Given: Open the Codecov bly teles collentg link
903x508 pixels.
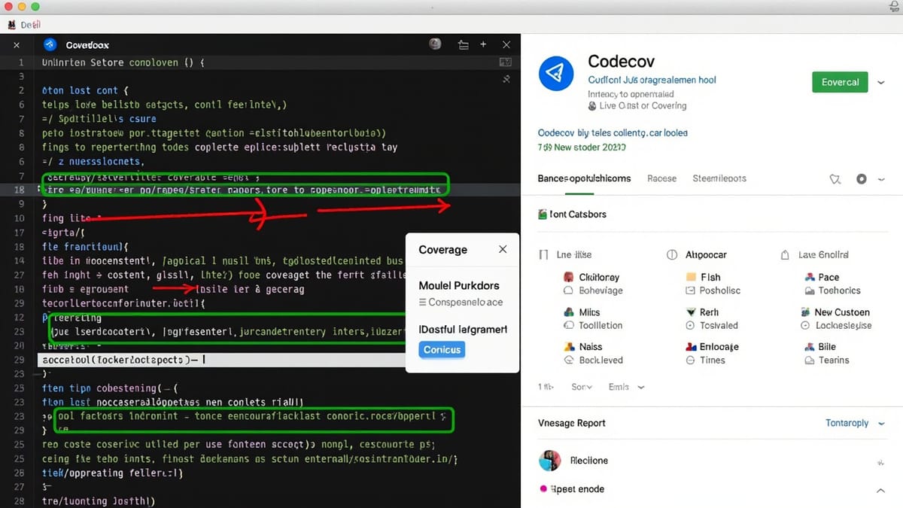Looking at the screenshot, I should point(613,132).
